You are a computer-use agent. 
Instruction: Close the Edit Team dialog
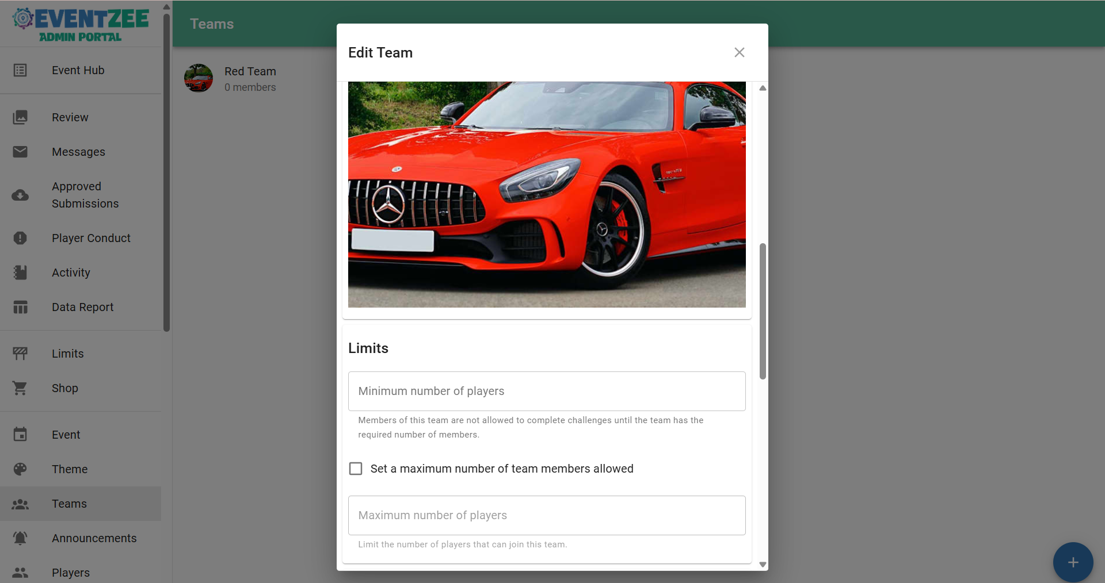(740, 52)
